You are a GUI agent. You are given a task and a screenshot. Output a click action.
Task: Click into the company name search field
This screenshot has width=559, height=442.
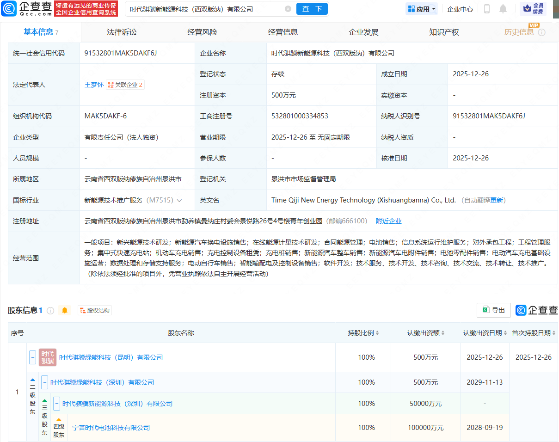(203, 9)
